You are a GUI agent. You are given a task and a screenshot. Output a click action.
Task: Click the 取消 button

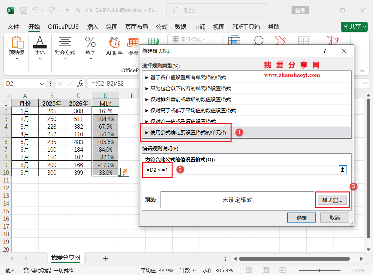pyautogui.click(x=335, y=218)
